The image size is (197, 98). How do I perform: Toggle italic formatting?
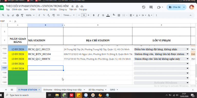point(98,15)
